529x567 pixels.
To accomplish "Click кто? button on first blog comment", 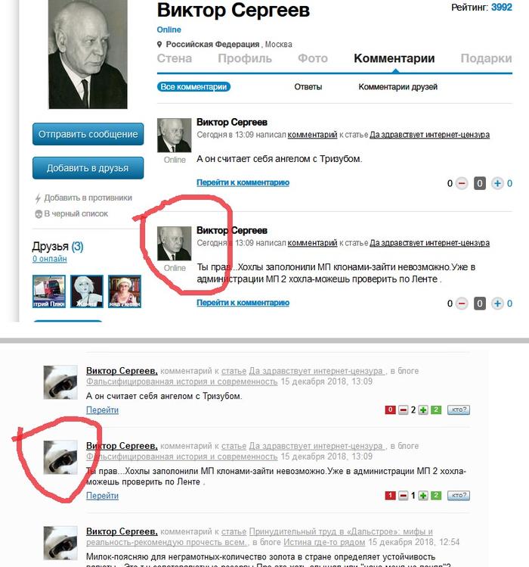I will [459, 410].
